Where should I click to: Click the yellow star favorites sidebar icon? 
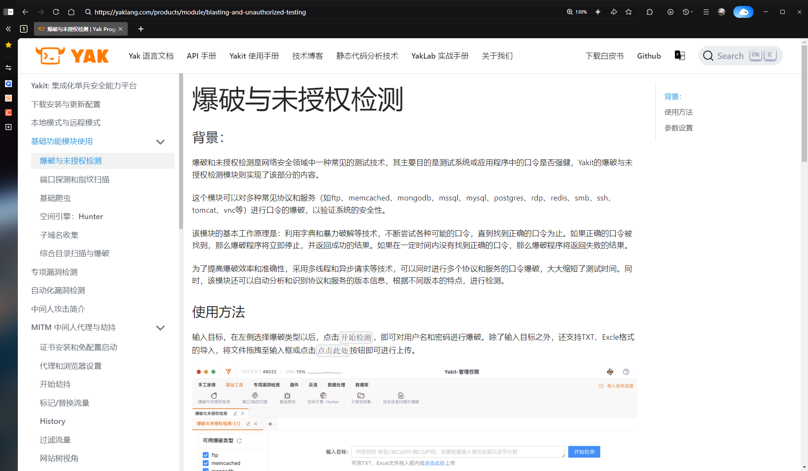(8, 45)
